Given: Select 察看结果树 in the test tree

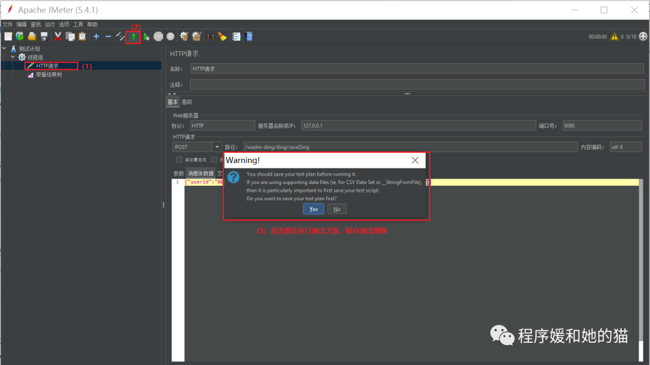Looking at the screenshot, I should coord(49,75).
